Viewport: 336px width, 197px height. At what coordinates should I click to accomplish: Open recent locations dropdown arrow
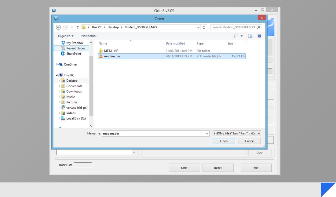72,27
